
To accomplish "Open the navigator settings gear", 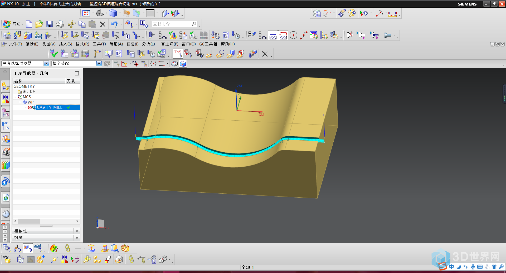I will [x=5, y=72].
